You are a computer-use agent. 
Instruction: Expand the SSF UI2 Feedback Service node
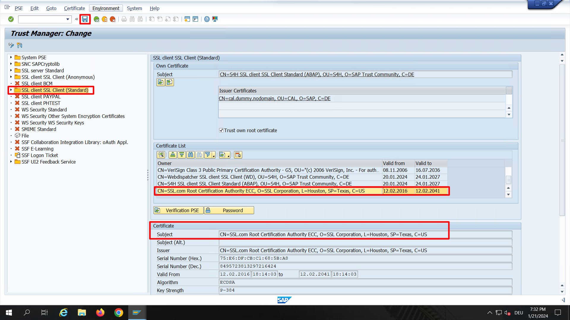click(11, 161)
